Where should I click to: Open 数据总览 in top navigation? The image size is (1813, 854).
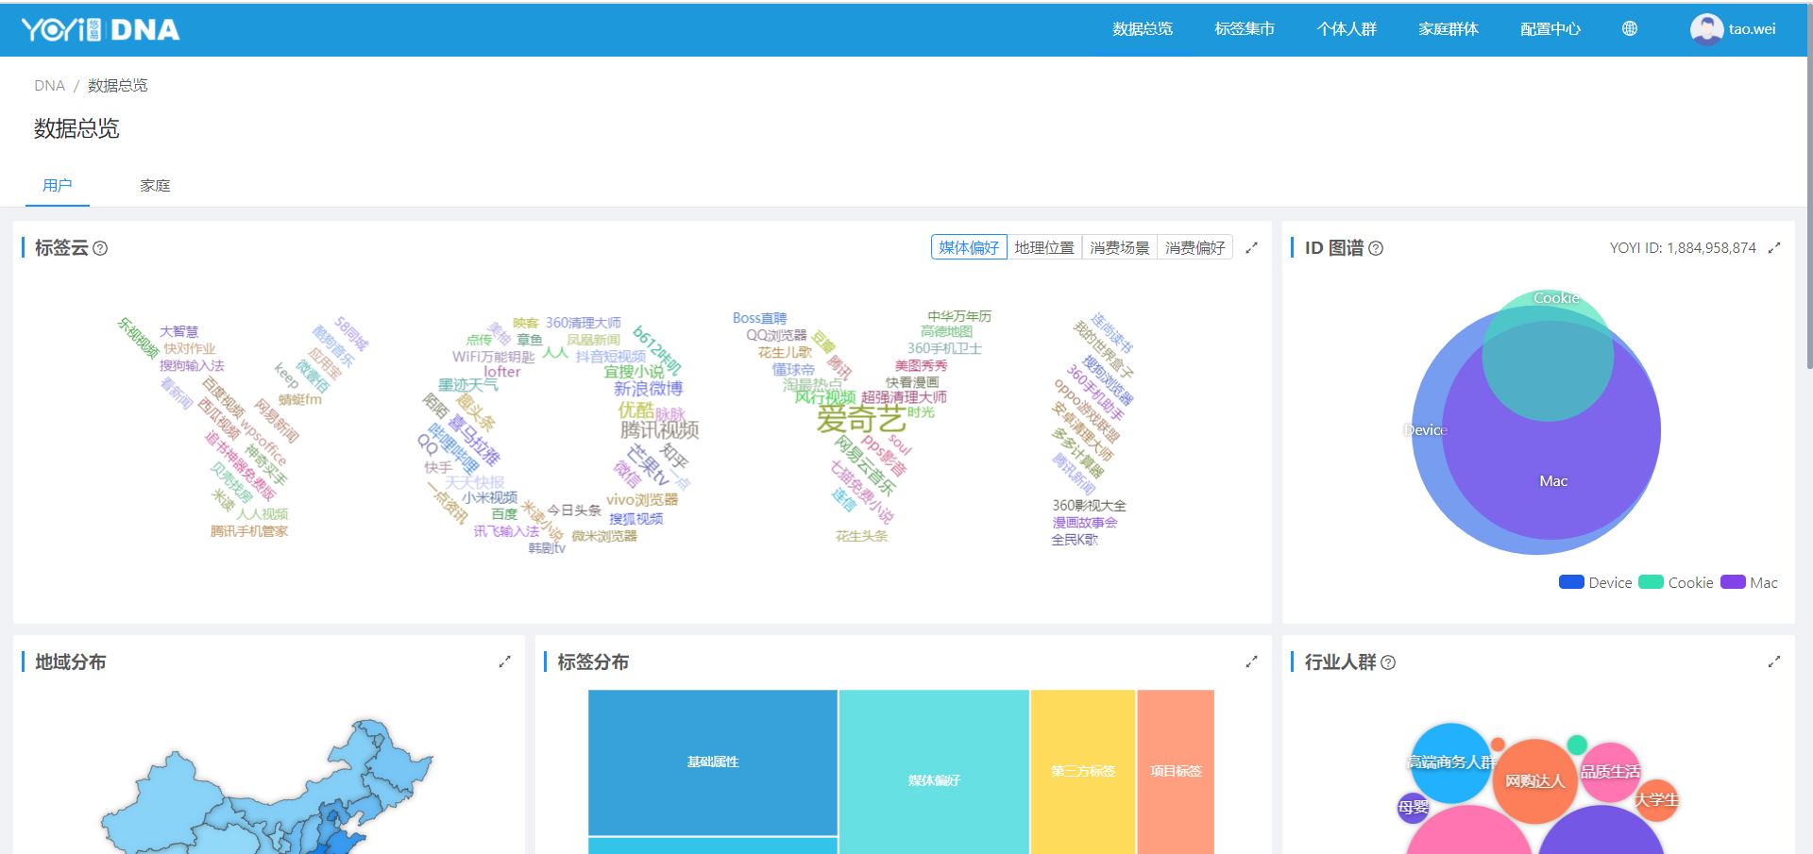point(1143,29)
